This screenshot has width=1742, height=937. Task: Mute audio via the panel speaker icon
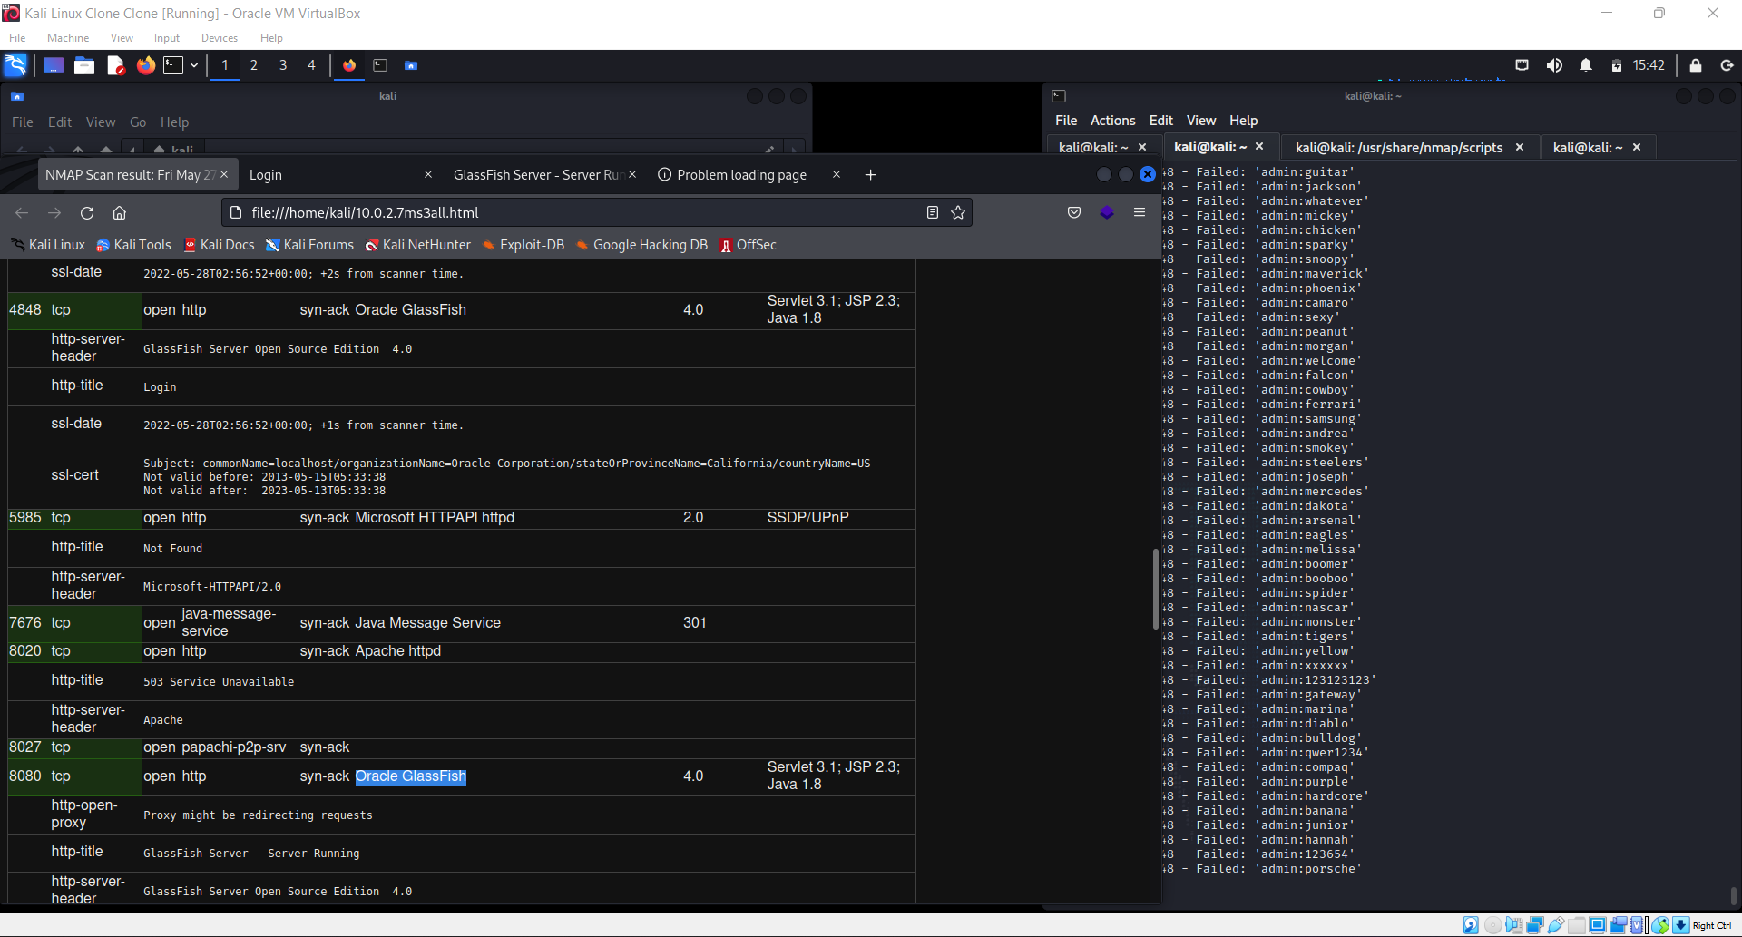point(1555,64)
